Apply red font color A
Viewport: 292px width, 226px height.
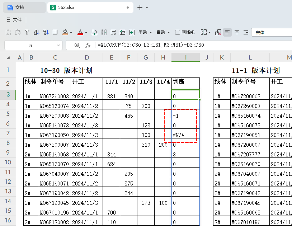[80, 32]
